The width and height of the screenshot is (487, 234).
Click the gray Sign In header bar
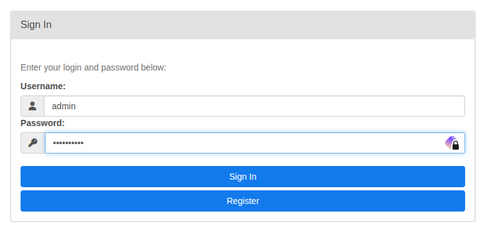(x=243, y=25)
